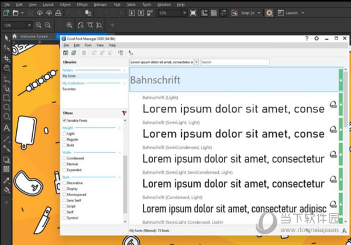This screenshot has height=245, width=351.
Task: Collapse the Folders section
Action: tap(125, 70)
